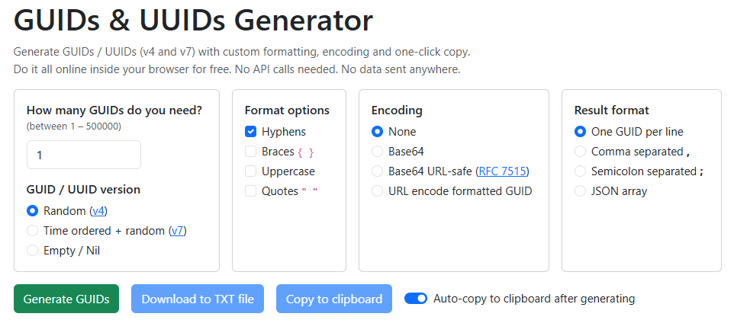This screenshot has width=734, height=320.
Task: Select Semicolon separated result format
Action: tap(580, 171)
